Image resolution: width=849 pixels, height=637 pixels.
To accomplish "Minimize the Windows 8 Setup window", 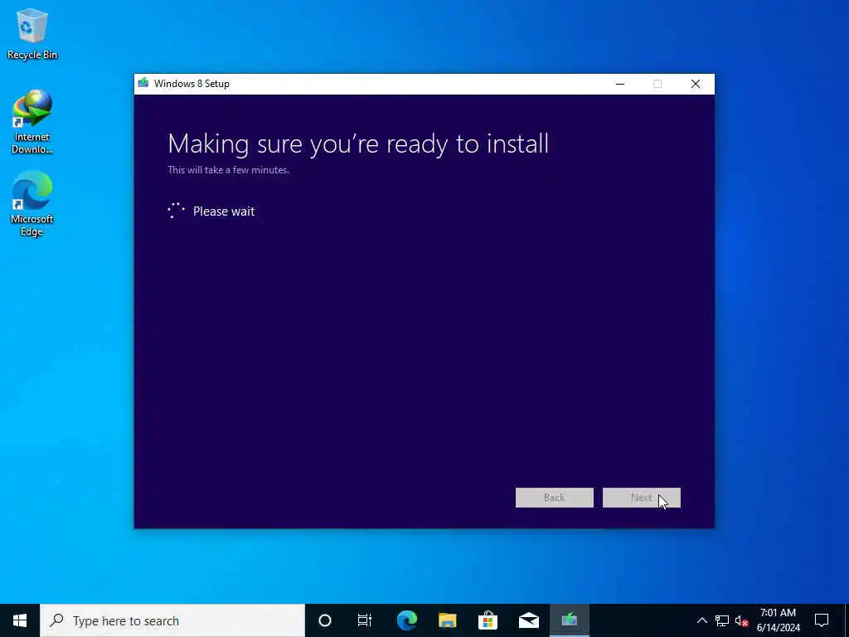I will [620, 84].
